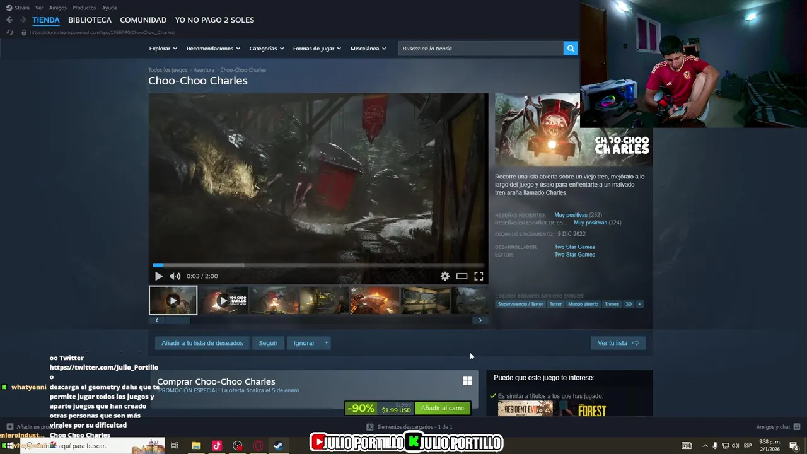Select the Trenes tag
Viewport: 807px width, 454px height.
(612, 304)
